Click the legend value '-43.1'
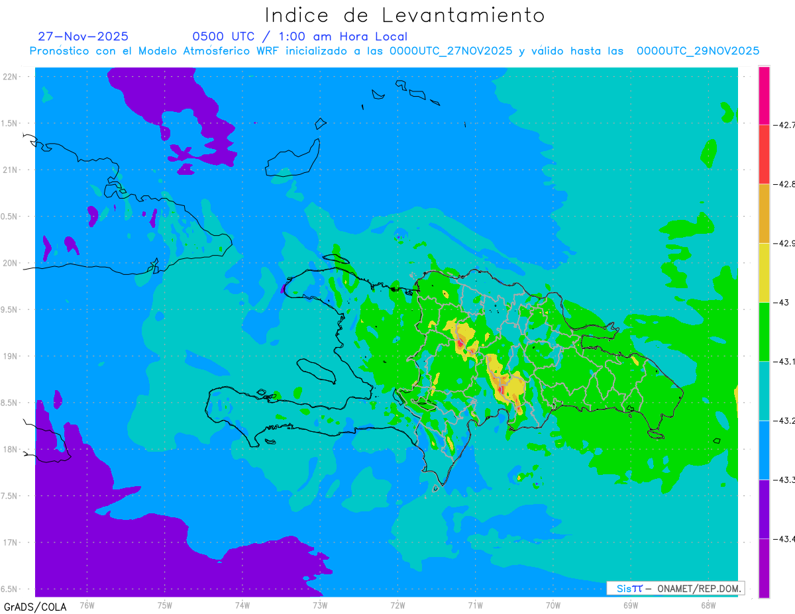The height and width of the screenshot is (614, 795). pyautogui.click(x=784, y=361)
